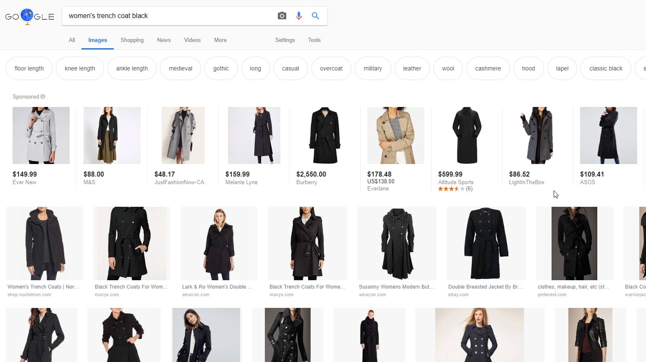
Task: Click inside the search input field
Action: [x=168, y=16]
